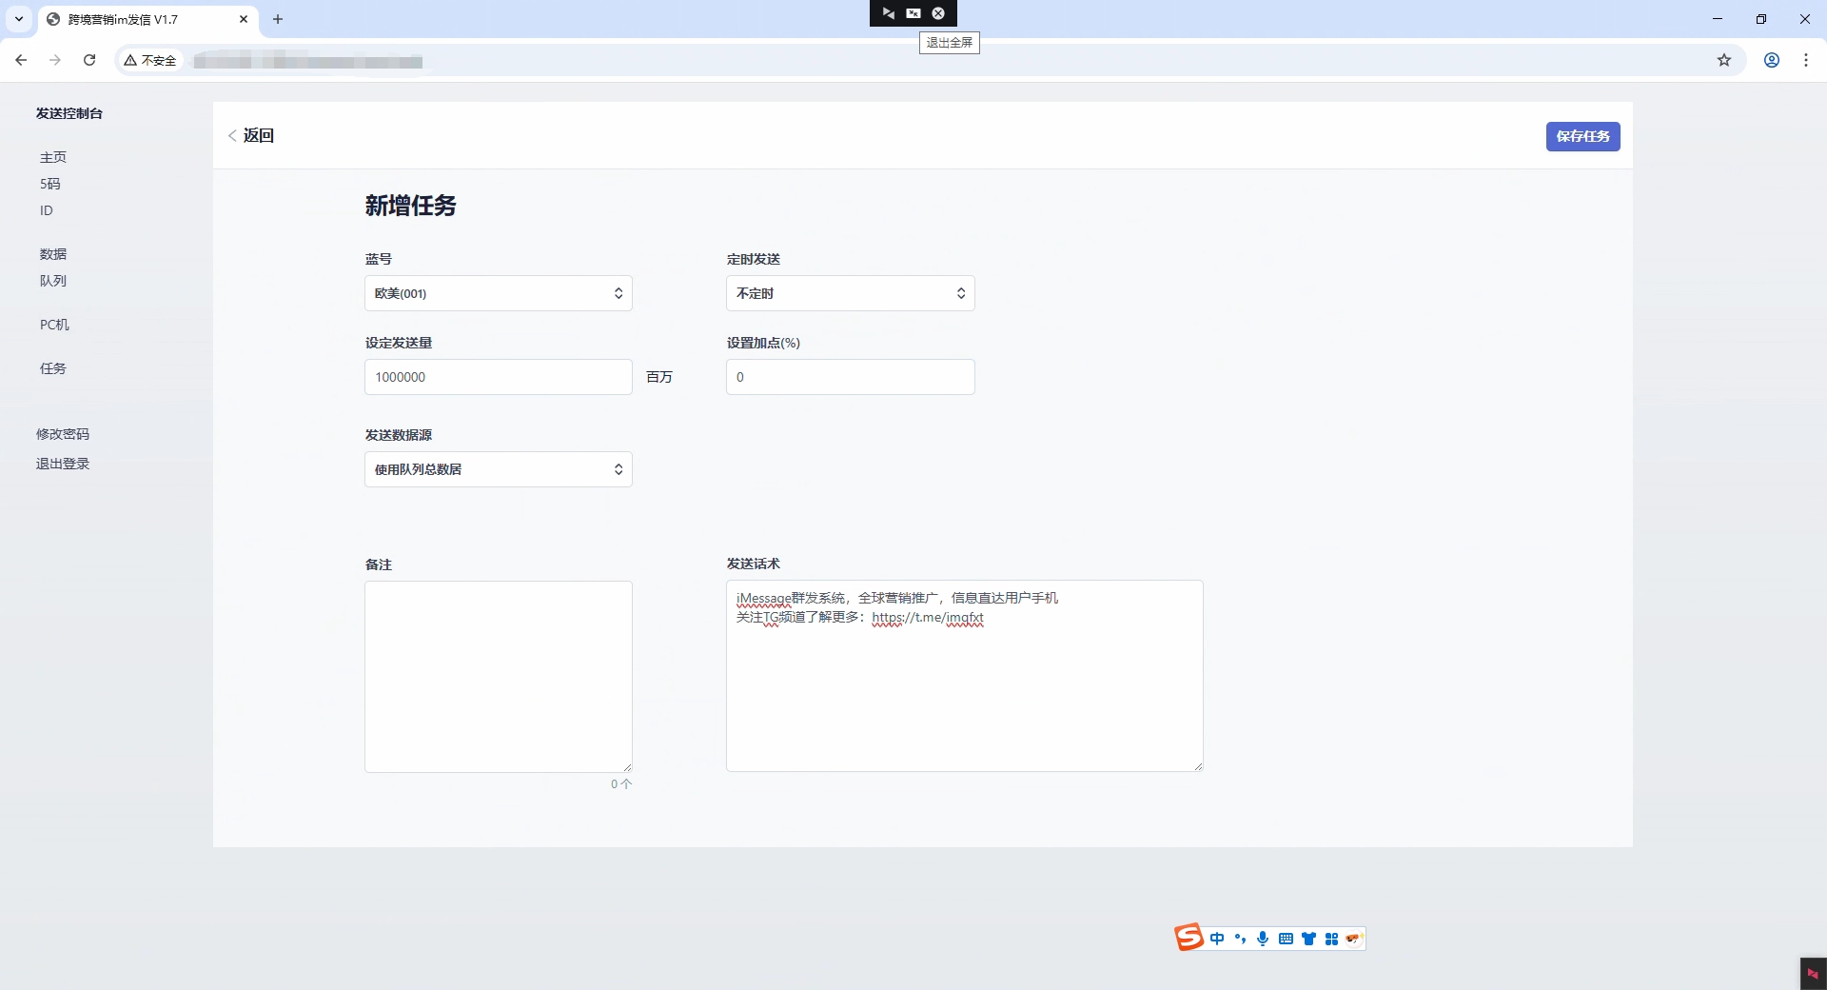
Task: Open the Sogou soft keyboard icon
Action: point(1286,939)
